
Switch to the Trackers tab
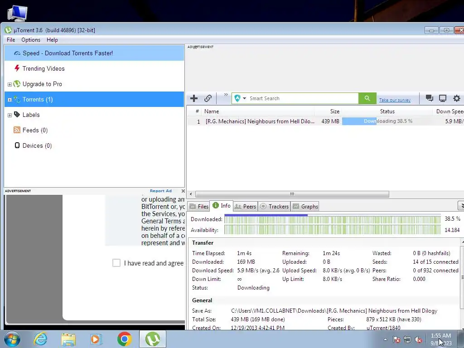(x=275, y=206)
